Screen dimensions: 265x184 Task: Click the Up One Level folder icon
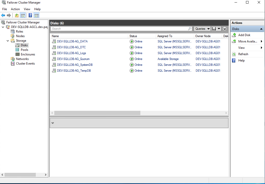tap(16, 16)
